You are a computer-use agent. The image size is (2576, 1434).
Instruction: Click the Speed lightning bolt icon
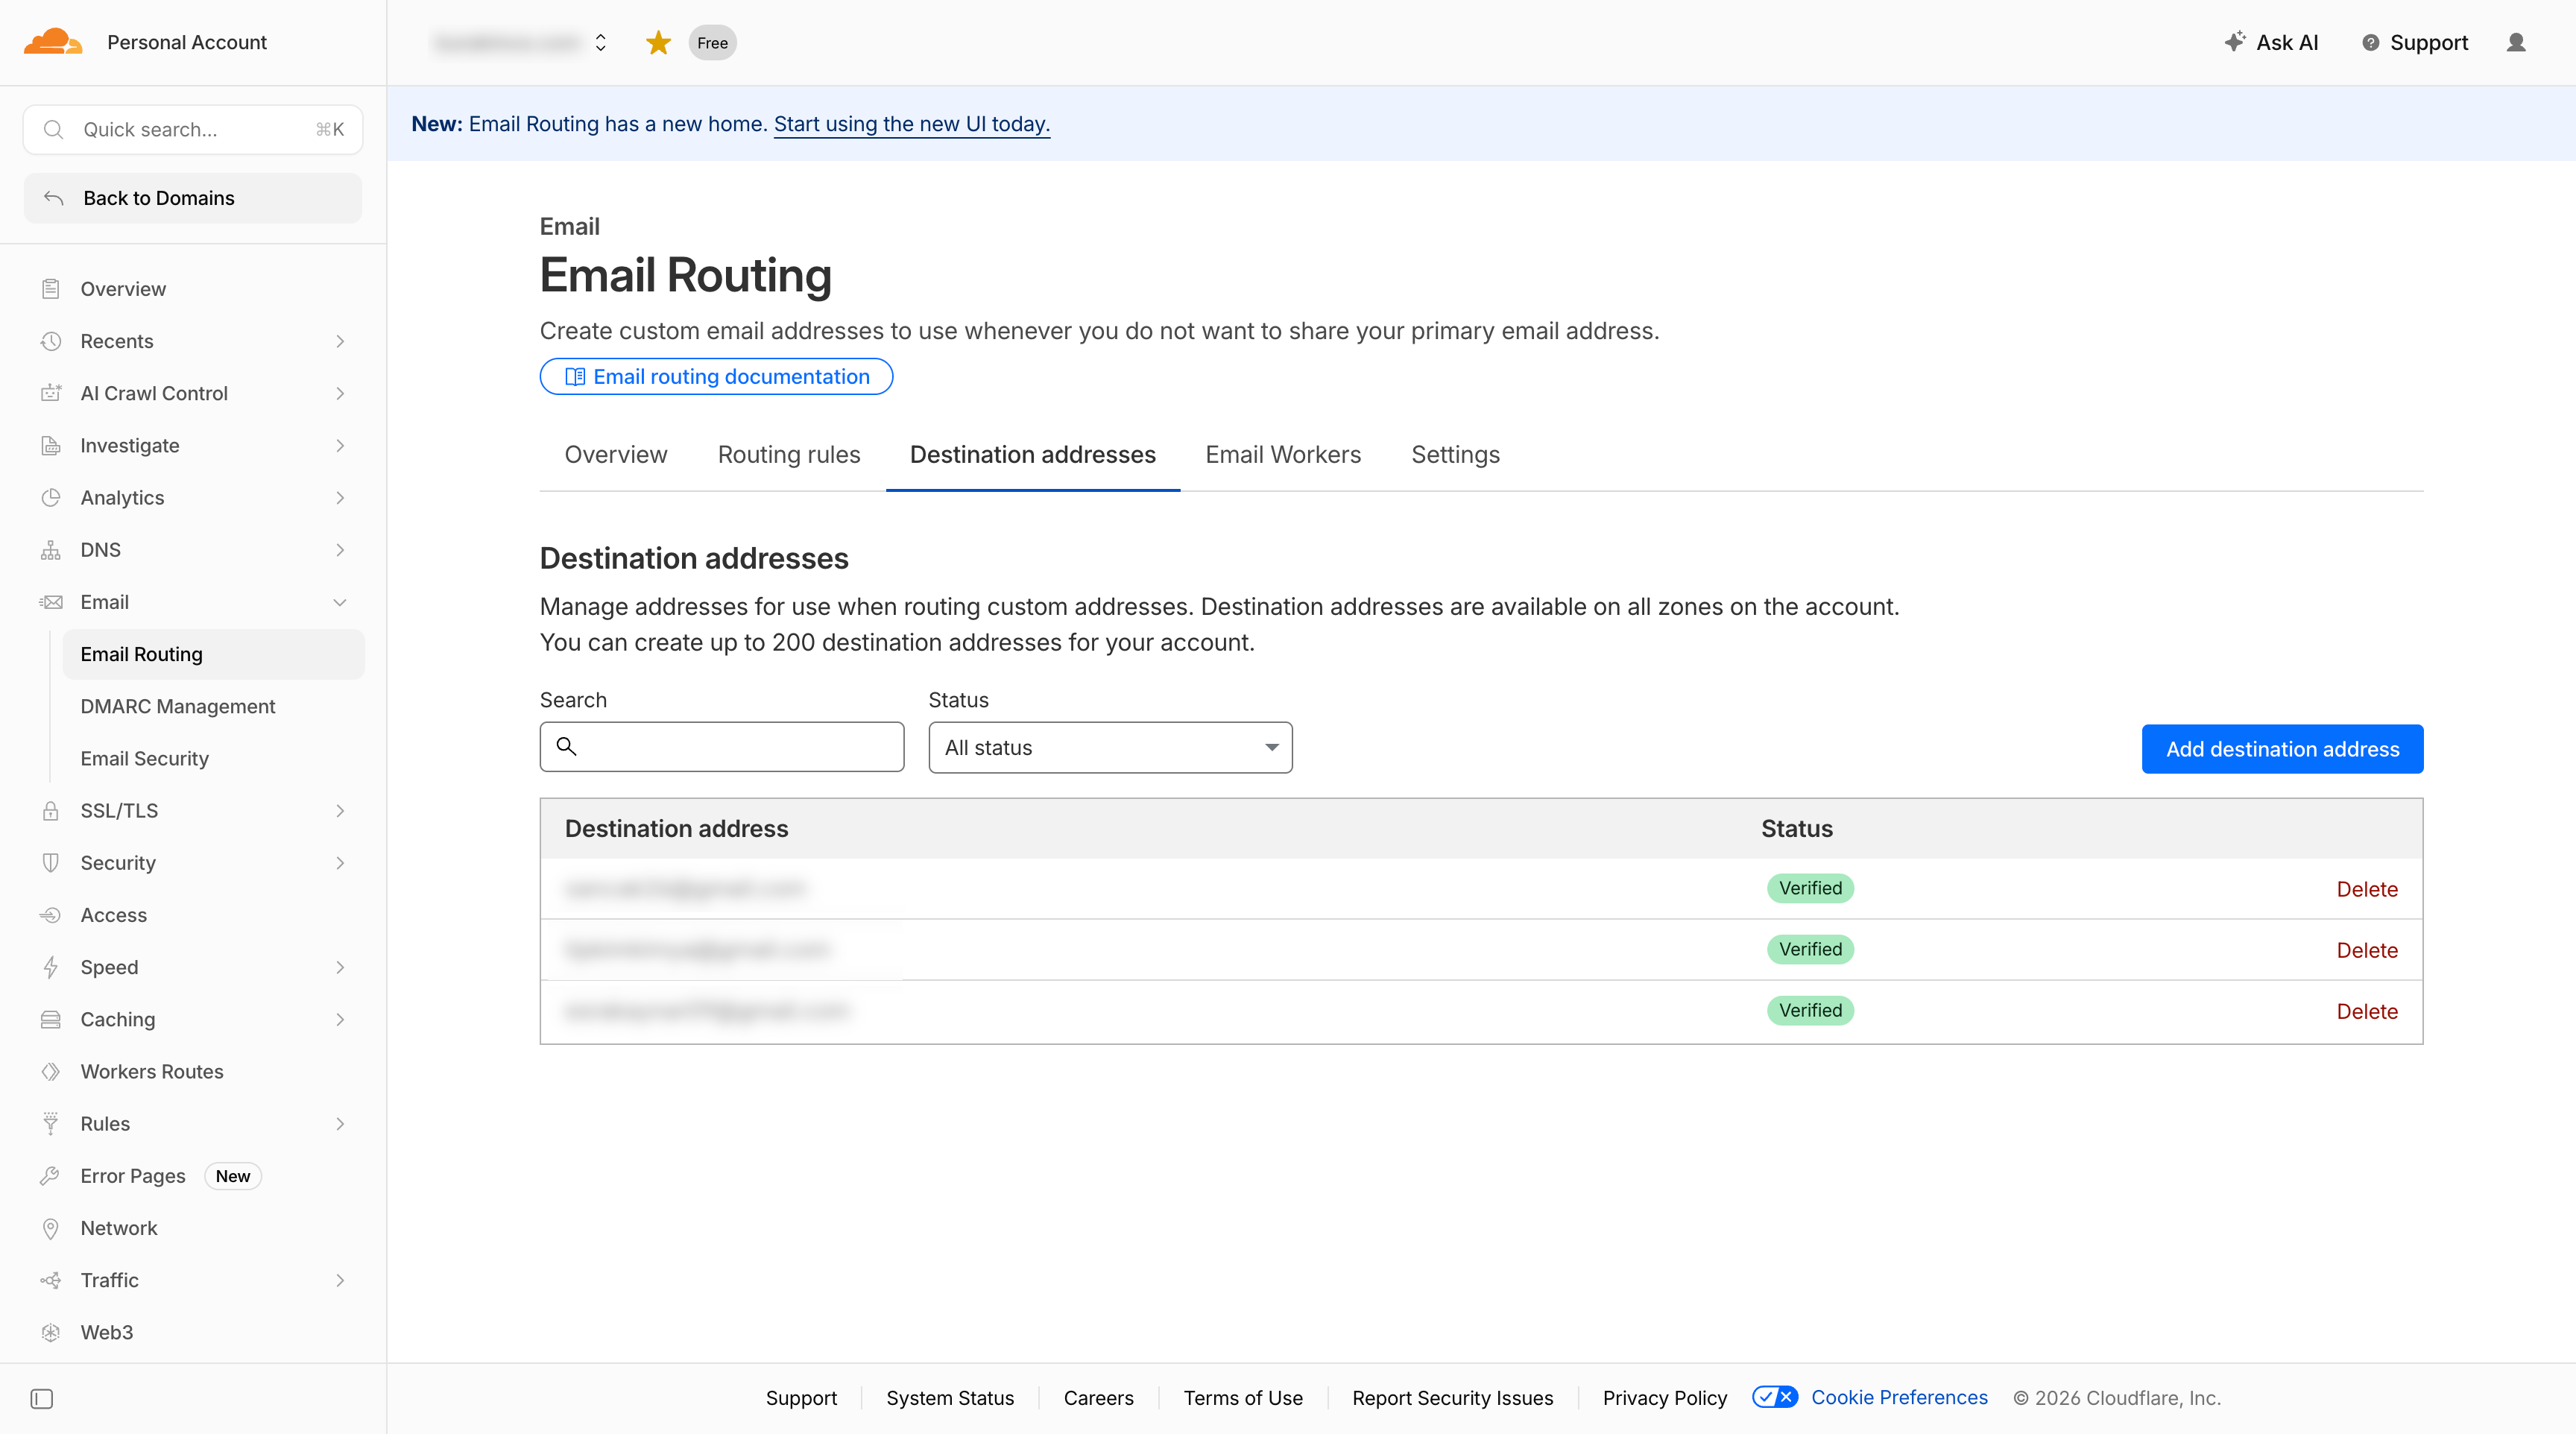(51, 967)
